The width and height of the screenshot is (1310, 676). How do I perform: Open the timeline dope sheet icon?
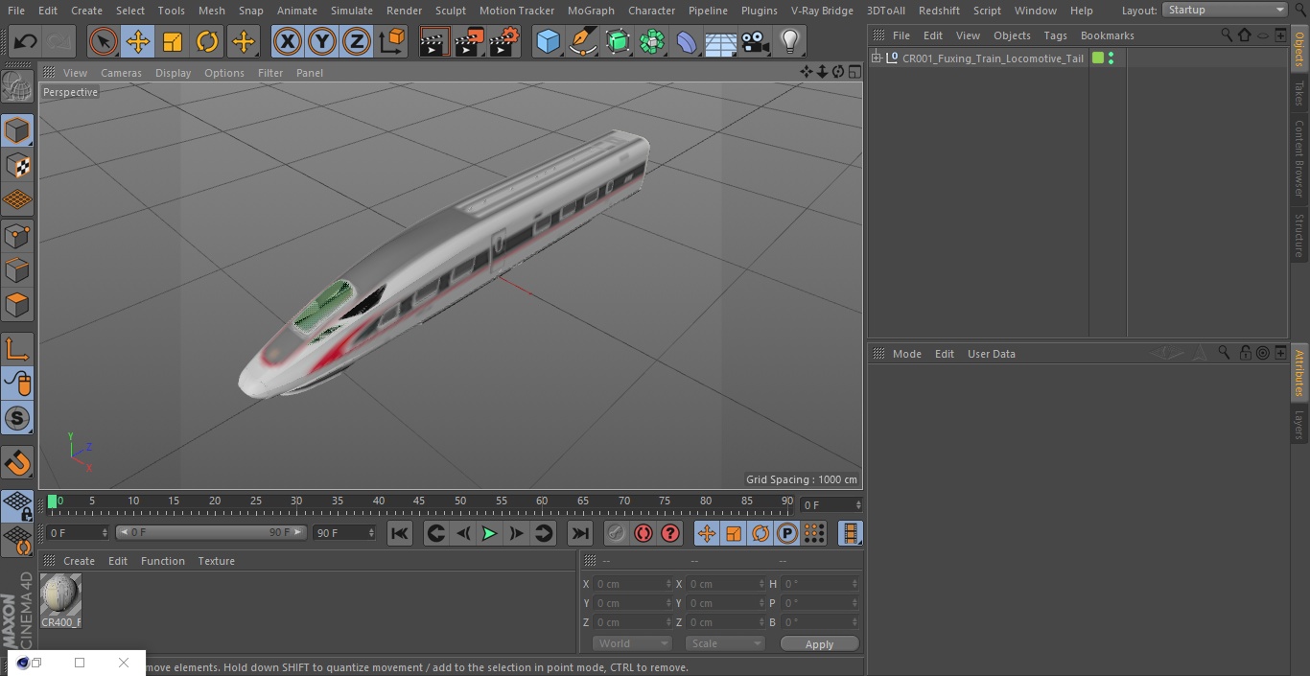click(850, 533)
